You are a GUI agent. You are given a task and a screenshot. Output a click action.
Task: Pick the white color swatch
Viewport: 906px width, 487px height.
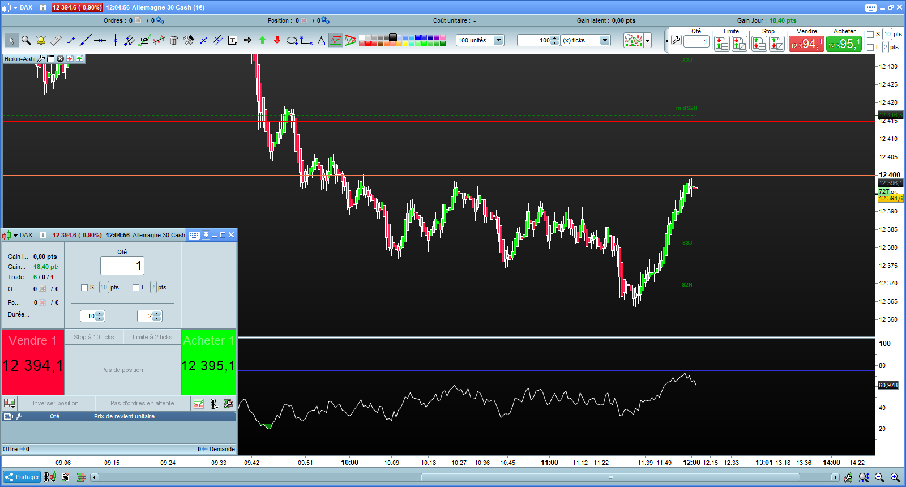tap(362, 37)
